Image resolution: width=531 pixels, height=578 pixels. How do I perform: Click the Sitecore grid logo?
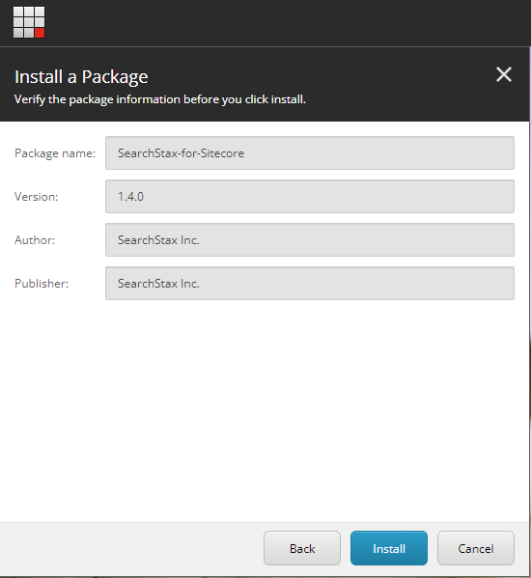click(29, 22)
